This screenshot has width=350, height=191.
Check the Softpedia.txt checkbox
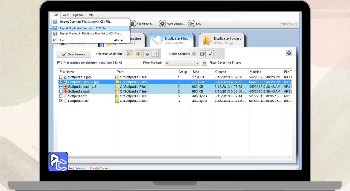click(x=61, y=96)
